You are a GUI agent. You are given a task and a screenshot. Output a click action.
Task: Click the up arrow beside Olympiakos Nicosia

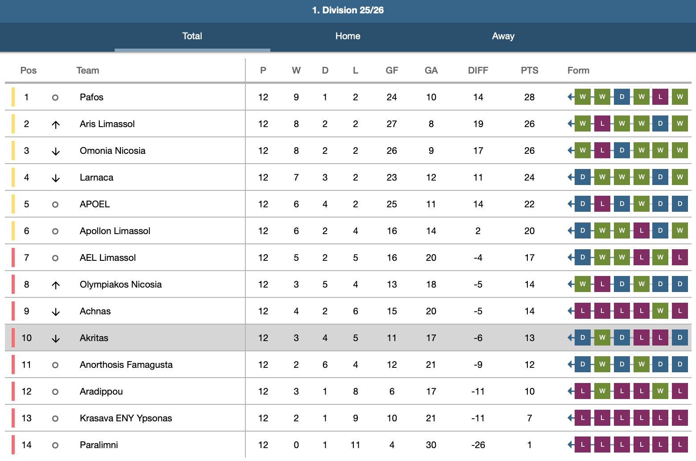pyautogui.click(x=55, y=285)
